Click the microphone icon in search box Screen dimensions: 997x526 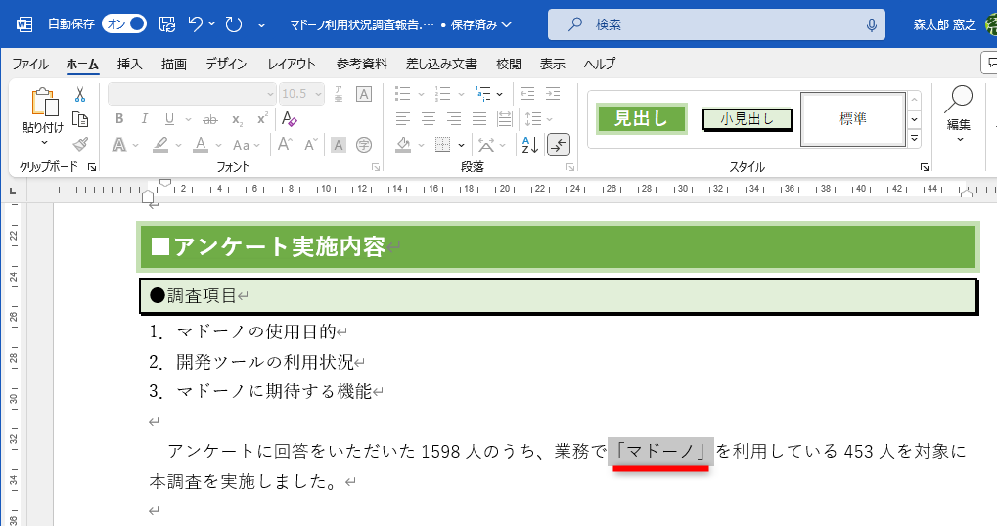pyautogui.click(x=872, y=24)
